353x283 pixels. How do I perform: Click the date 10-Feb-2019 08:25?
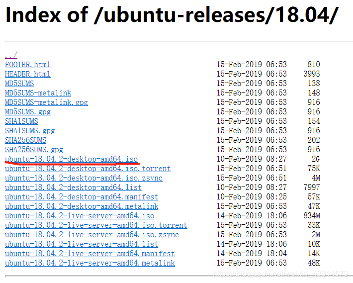click(x=252, y=197)
